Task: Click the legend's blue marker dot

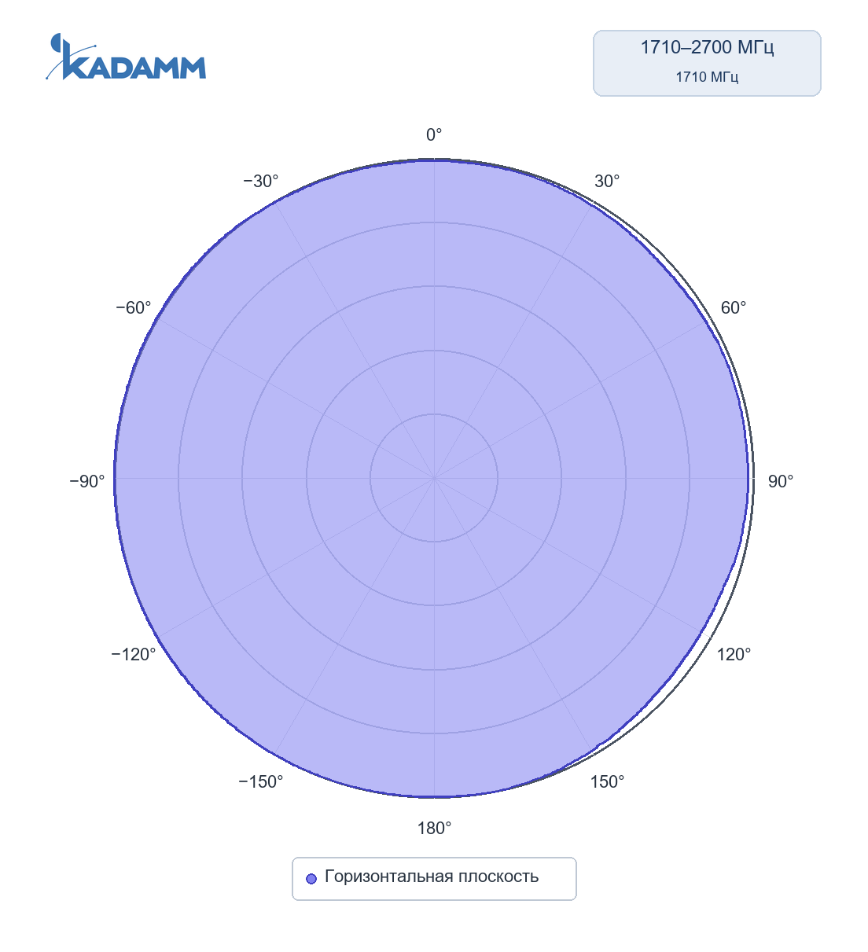Action: 311,878
